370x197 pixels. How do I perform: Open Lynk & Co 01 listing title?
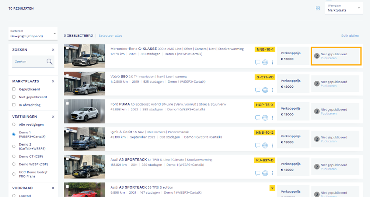pyautogui.click(x=150, y=132)
